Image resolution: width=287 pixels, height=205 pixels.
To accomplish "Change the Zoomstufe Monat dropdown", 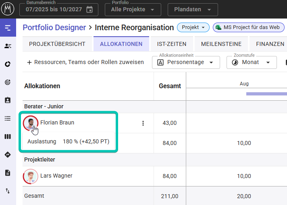I will [x=252, y=62].
